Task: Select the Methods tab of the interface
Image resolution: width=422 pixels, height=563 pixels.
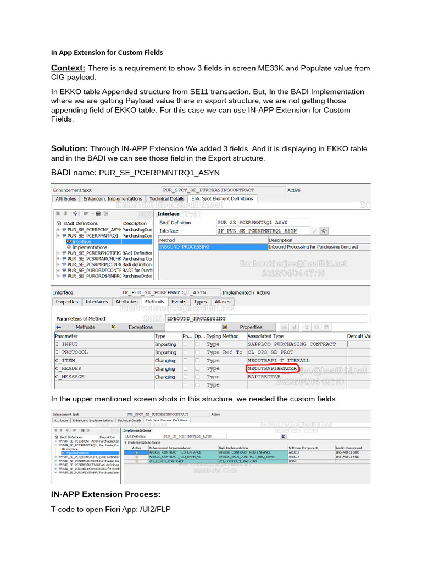Action: coord(154,302)
